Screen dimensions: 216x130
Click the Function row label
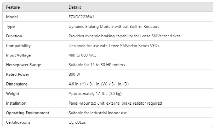click(x=14, y=36)
